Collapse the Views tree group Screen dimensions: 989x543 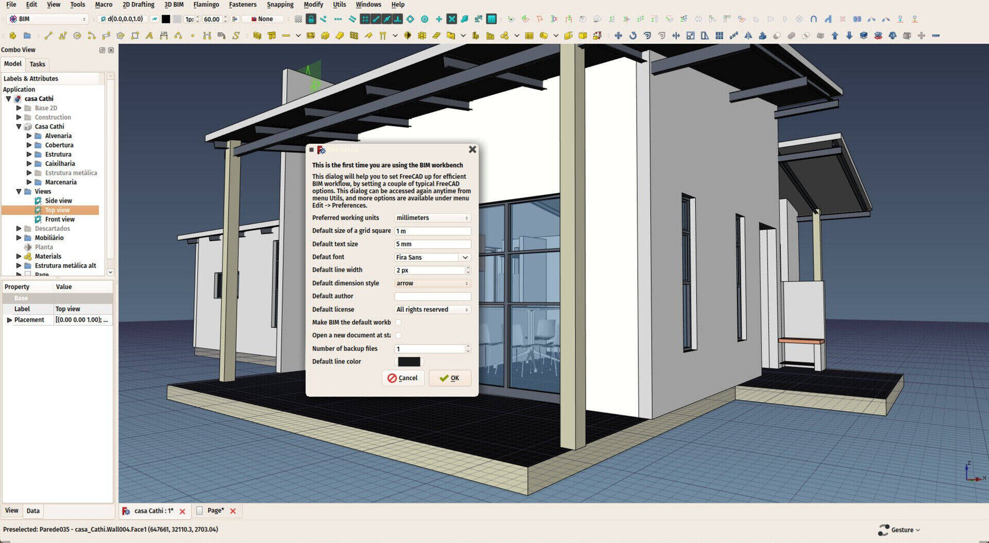point(19,192)
